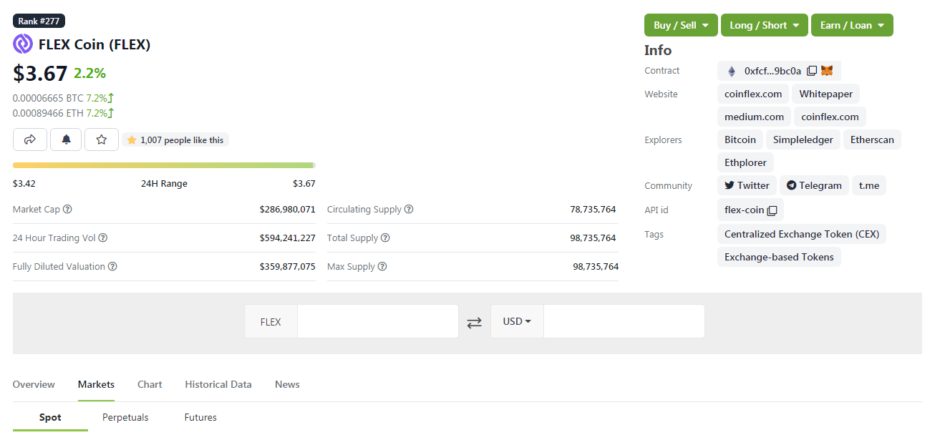
Task: Click the FLEX Coin purple logo
Action: pyautogui.click(x=23, y=44)
